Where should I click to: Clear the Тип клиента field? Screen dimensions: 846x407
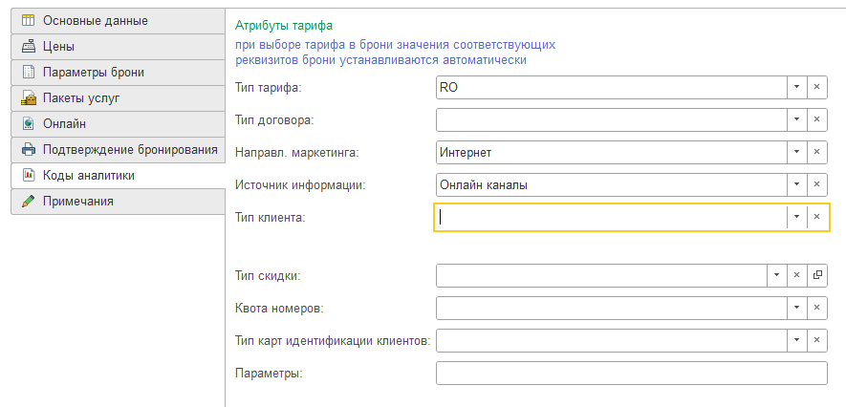817,217
